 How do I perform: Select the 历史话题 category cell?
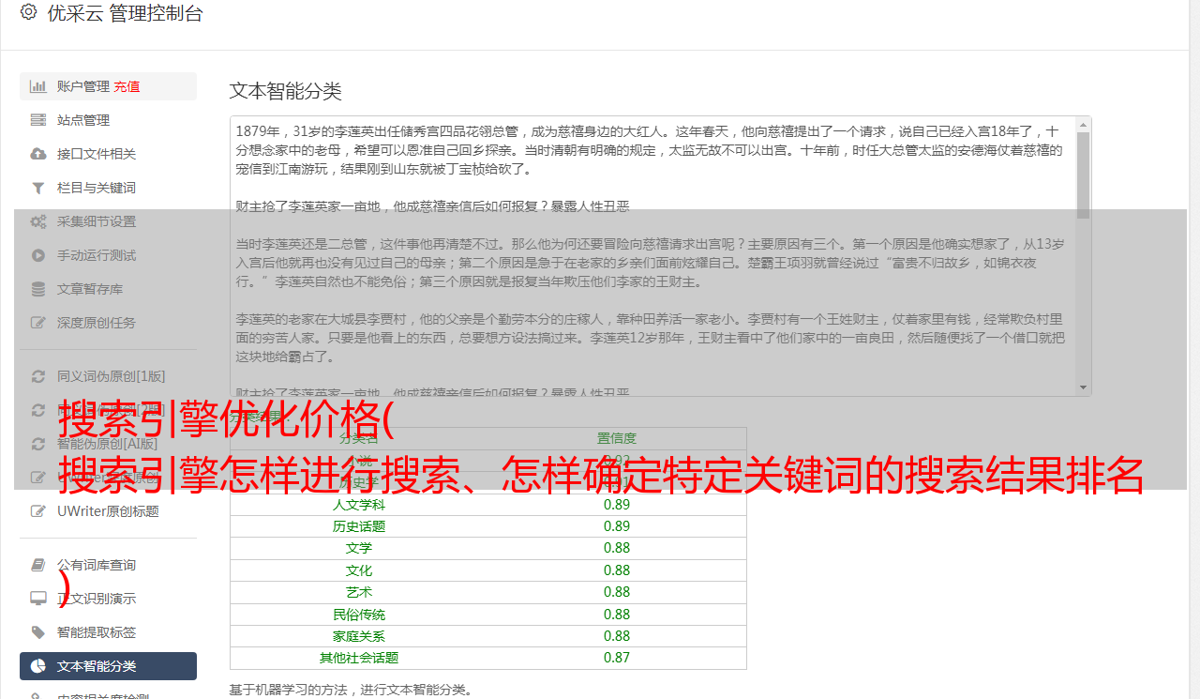(359, 526)
